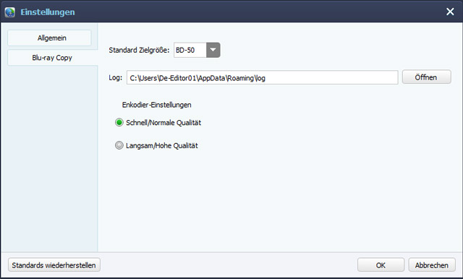Switch to the Blu-ray Copy tab
463x279 pixels.
click(52, 58)
